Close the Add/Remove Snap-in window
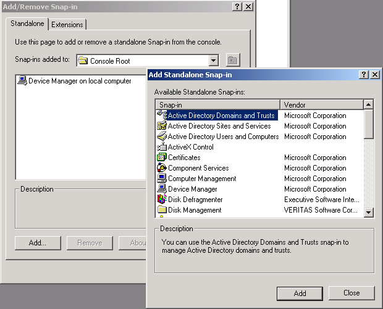 (x=248, y=7)
